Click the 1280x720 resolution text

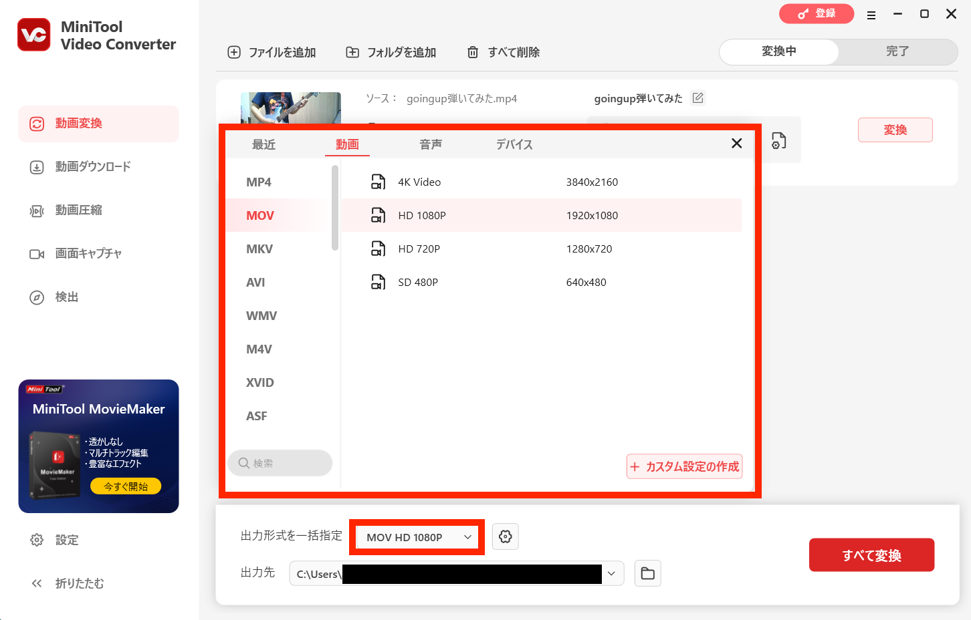coord(589,249)
